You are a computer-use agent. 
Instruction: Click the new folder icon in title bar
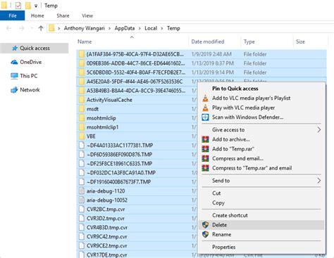pos(28,6)
